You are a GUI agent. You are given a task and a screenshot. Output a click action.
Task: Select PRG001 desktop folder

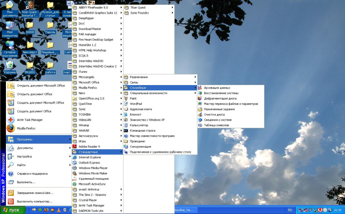(30, 67)
